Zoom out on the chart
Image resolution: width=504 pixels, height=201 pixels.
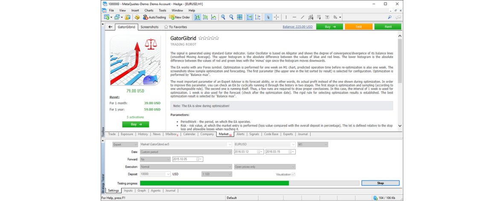[231, 17]
